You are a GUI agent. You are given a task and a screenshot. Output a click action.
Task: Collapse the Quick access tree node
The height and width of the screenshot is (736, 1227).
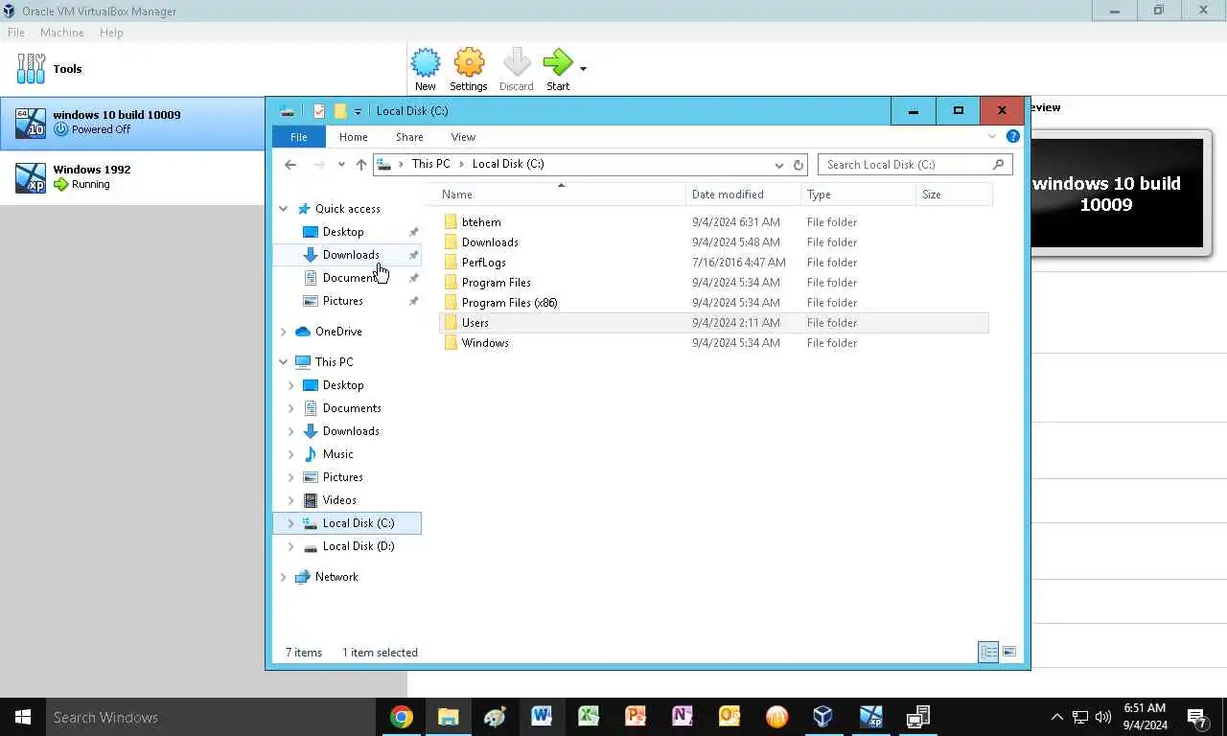pyautogui.click(x=284, y=209)
